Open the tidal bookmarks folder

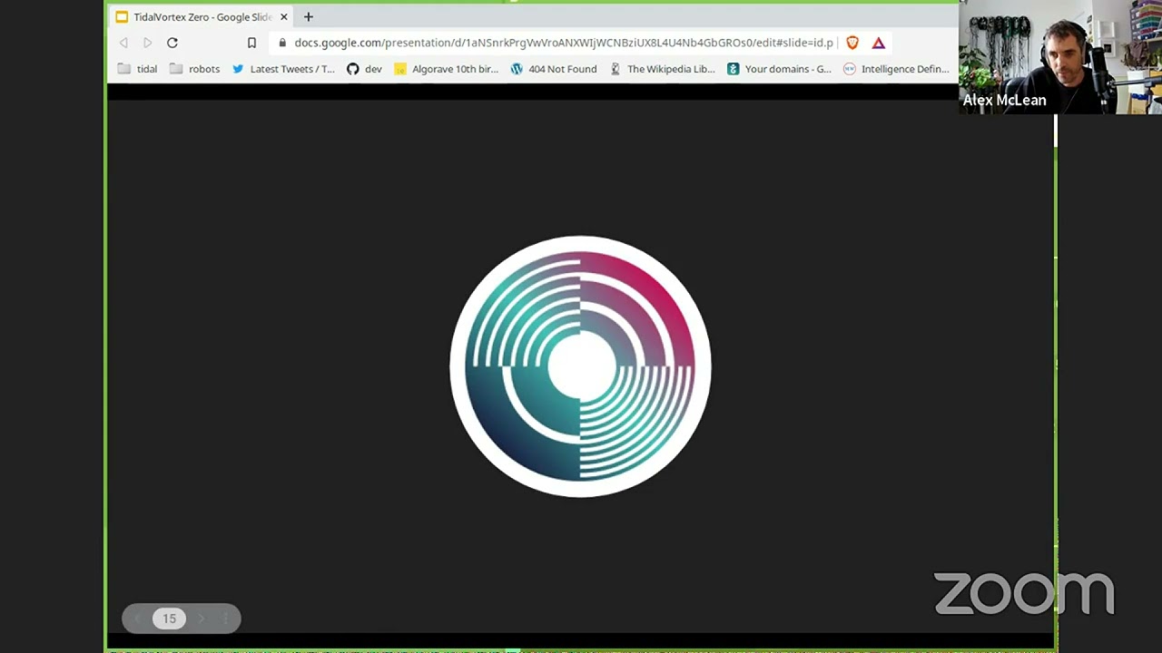(137, 69)
